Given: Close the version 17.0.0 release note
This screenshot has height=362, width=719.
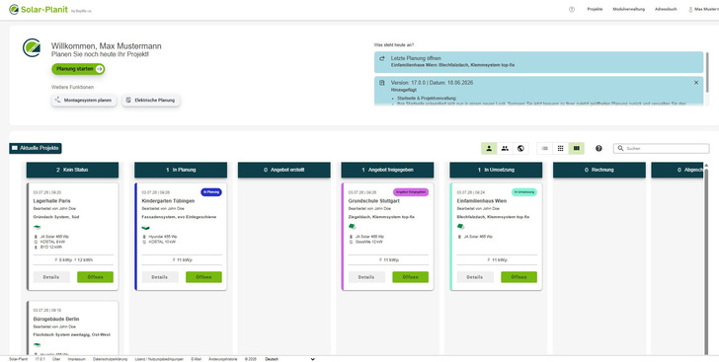Looking at the screenshot, I should tap(696, 83).
